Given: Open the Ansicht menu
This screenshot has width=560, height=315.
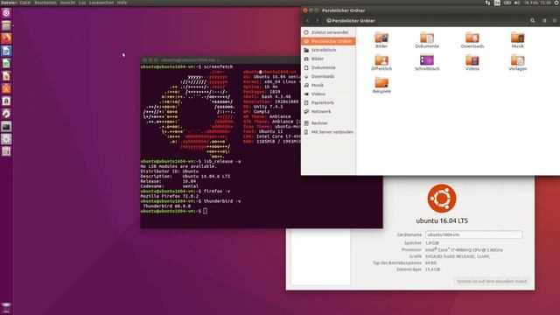Looking at the screenshot, I should pyautogui.click(x=67, y=3).
